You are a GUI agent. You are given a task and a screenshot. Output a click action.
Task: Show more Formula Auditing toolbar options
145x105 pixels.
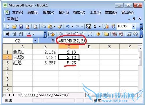tap(141, 34)
